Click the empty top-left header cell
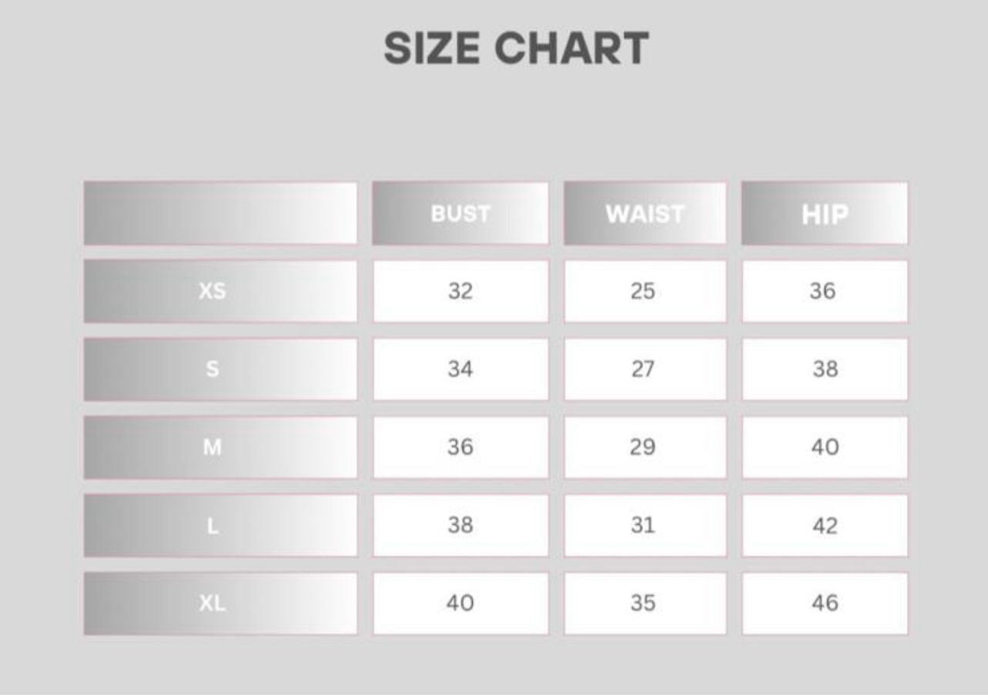The height and width of the screenshot is (695, 988). 220,214
